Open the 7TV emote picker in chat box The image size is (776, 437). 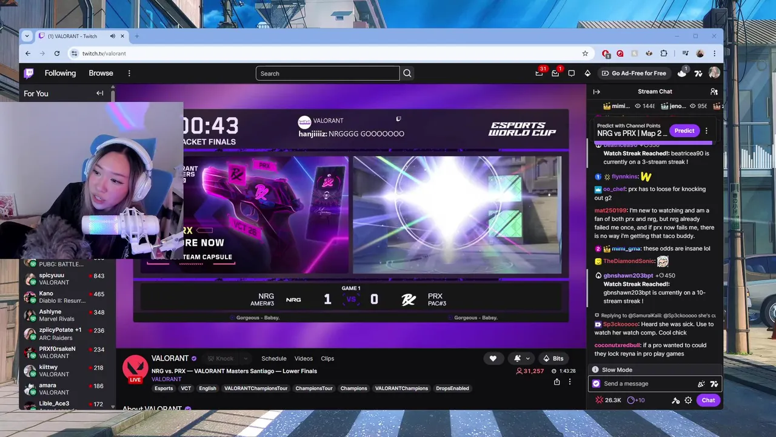[x=714, y=384]
